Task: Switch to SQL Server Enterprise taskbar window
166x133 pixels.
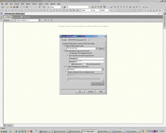Action: [x=60, y=131]
